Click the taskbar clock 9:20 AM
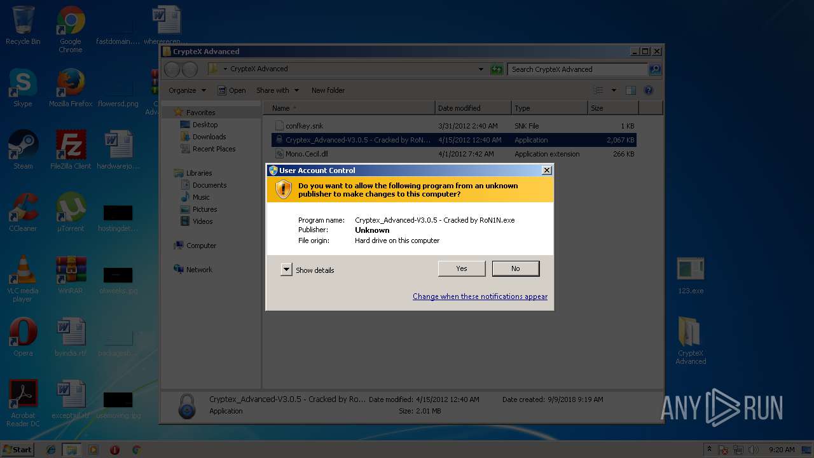 tap(782, 450)
